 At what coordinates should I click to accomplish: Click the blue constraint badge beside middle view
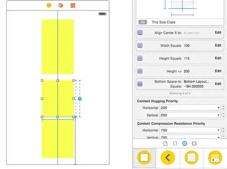pyautogui.click(x=80, y=99)
